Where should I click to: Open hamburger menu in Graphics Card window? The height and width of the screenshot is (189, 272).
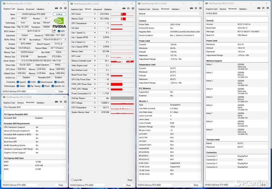65,8
